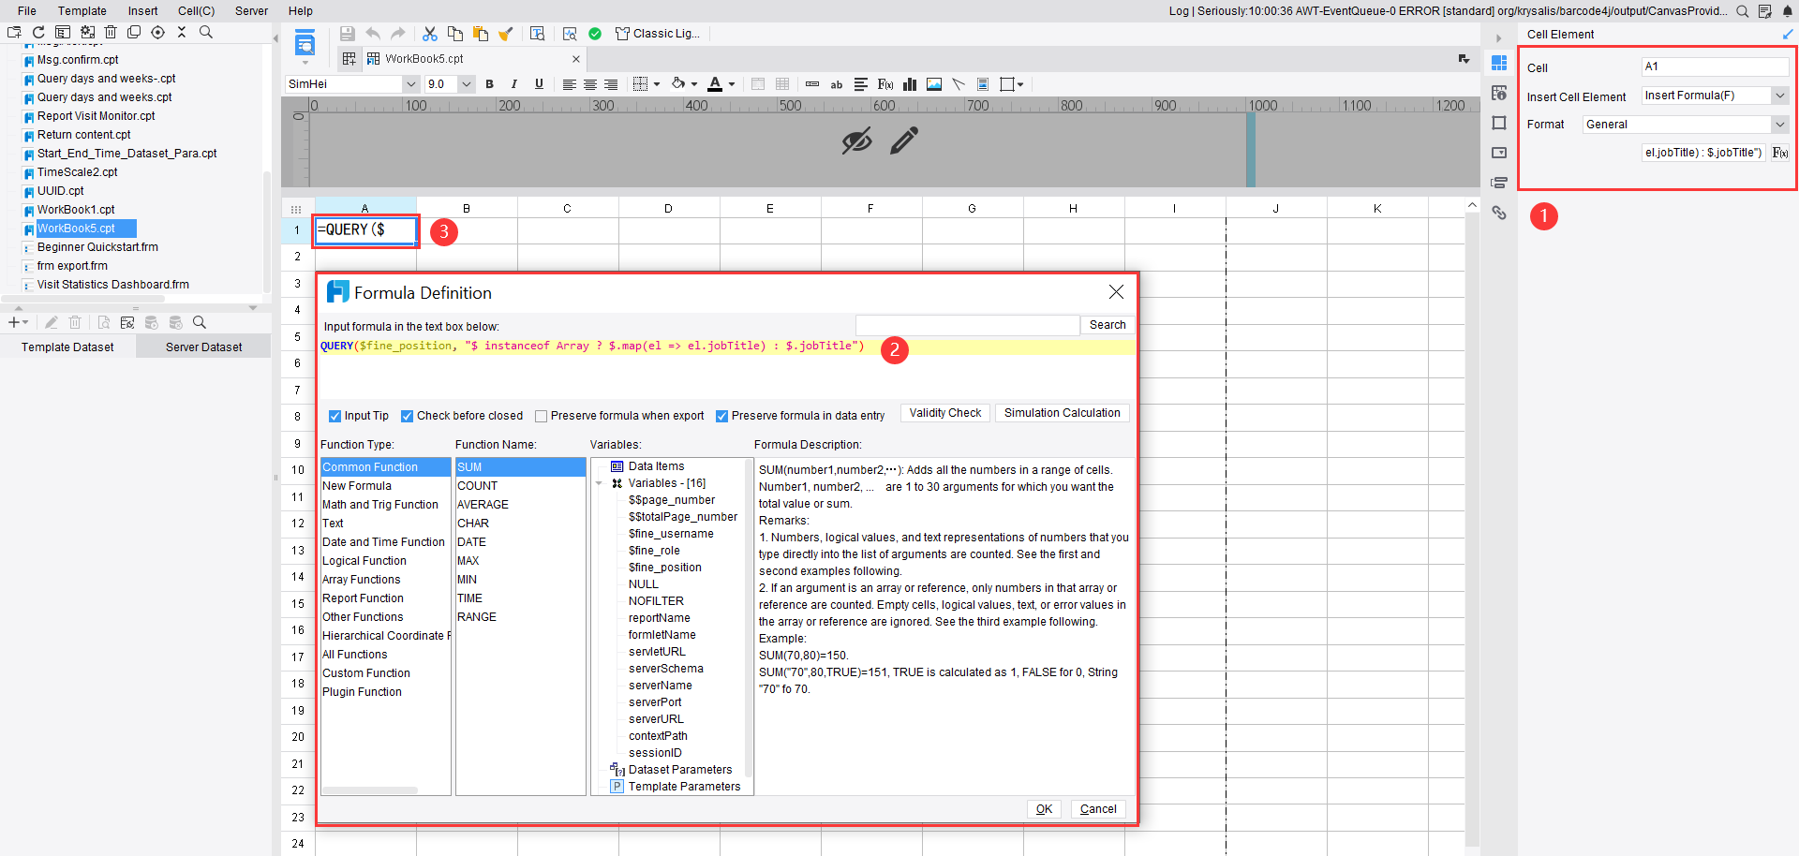
Task: Switch to the Server Dataset tab
Action: [x=203, y=346]
